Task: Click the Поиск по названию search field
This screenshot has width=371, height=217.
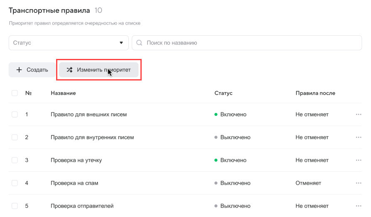Action: pyautogui.click(x=249, y=43)
